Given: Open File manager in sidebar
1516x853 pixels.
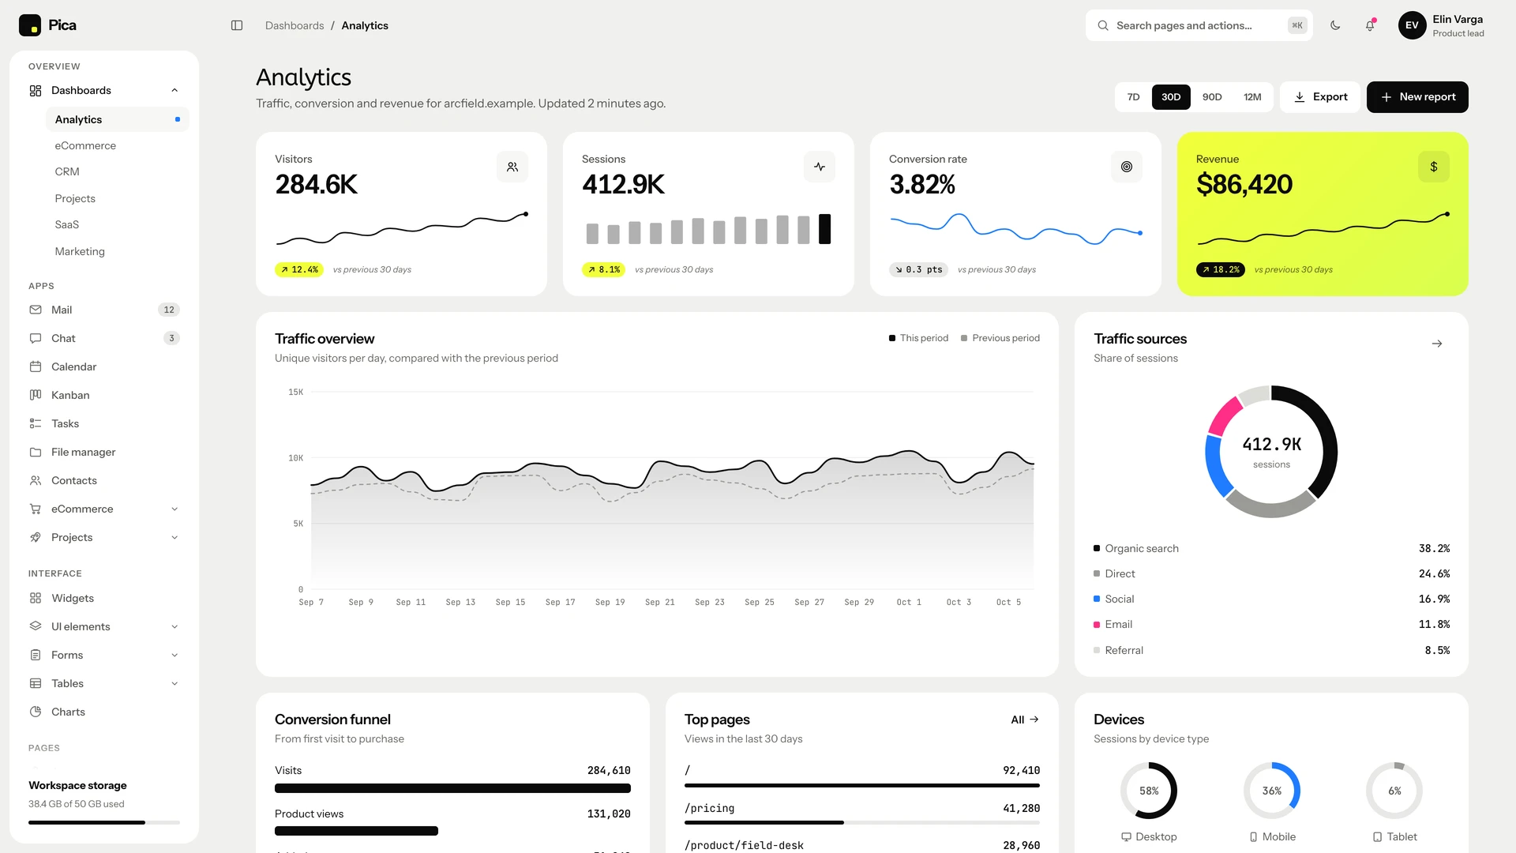Looking at the screenshot, I should (x=104, y=452).
